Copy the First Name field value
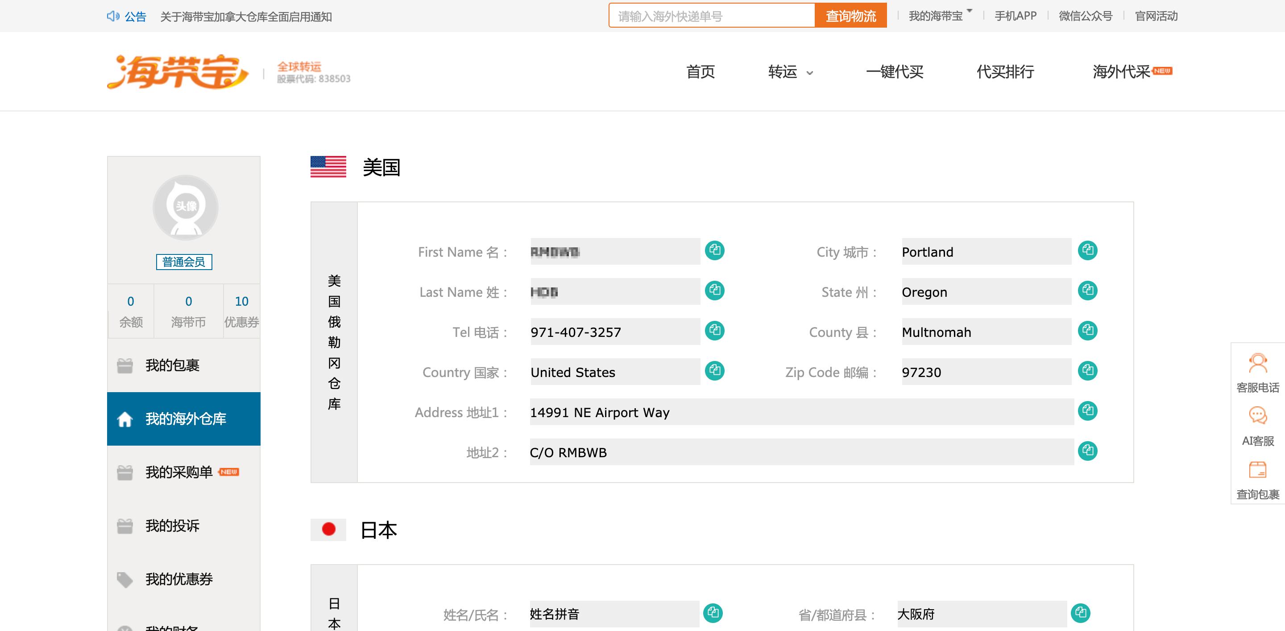Screen dimensions: 1285x631 point(714,251)
